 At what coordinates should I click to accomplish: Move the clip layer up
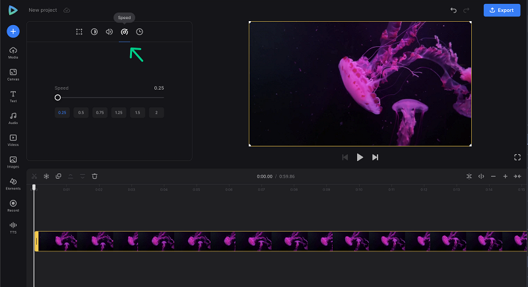[71, 176]
